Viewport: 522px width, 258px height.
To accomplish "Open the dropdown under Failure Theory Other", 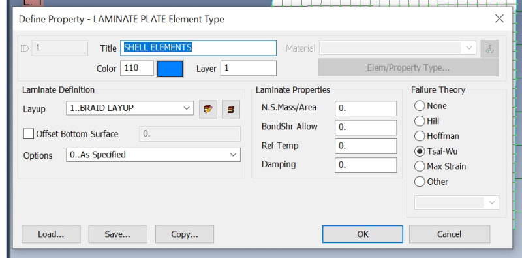I will (x=456, y=202).
